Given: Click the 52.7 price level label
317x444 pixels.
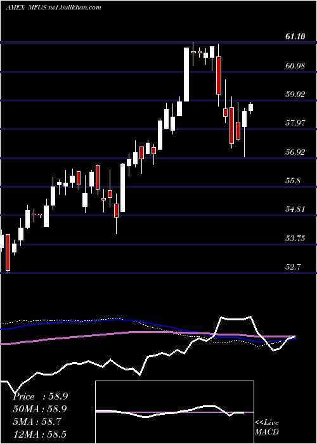Looking at the screenshot, I should (x=293, y=267).
